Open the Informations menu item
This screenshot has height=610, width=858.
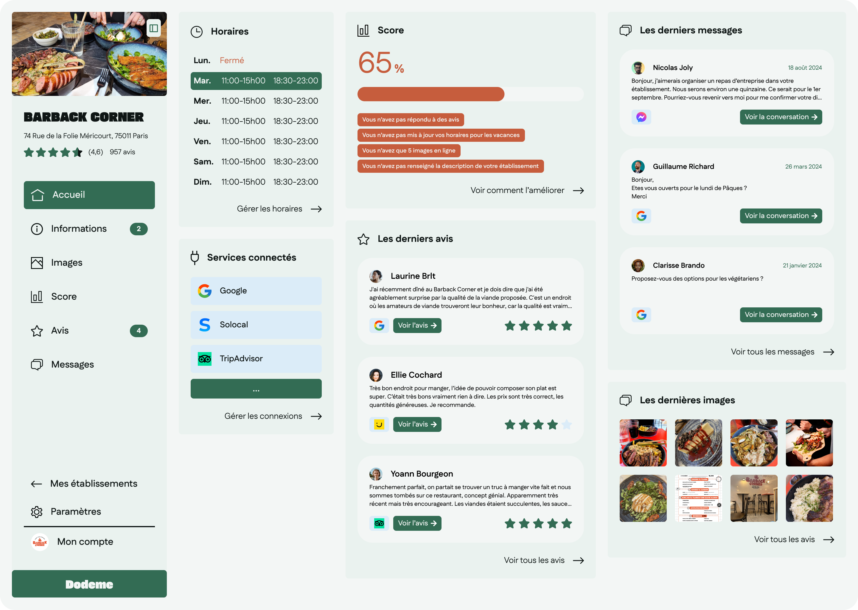pyautogui.click(x=79, y=229)
